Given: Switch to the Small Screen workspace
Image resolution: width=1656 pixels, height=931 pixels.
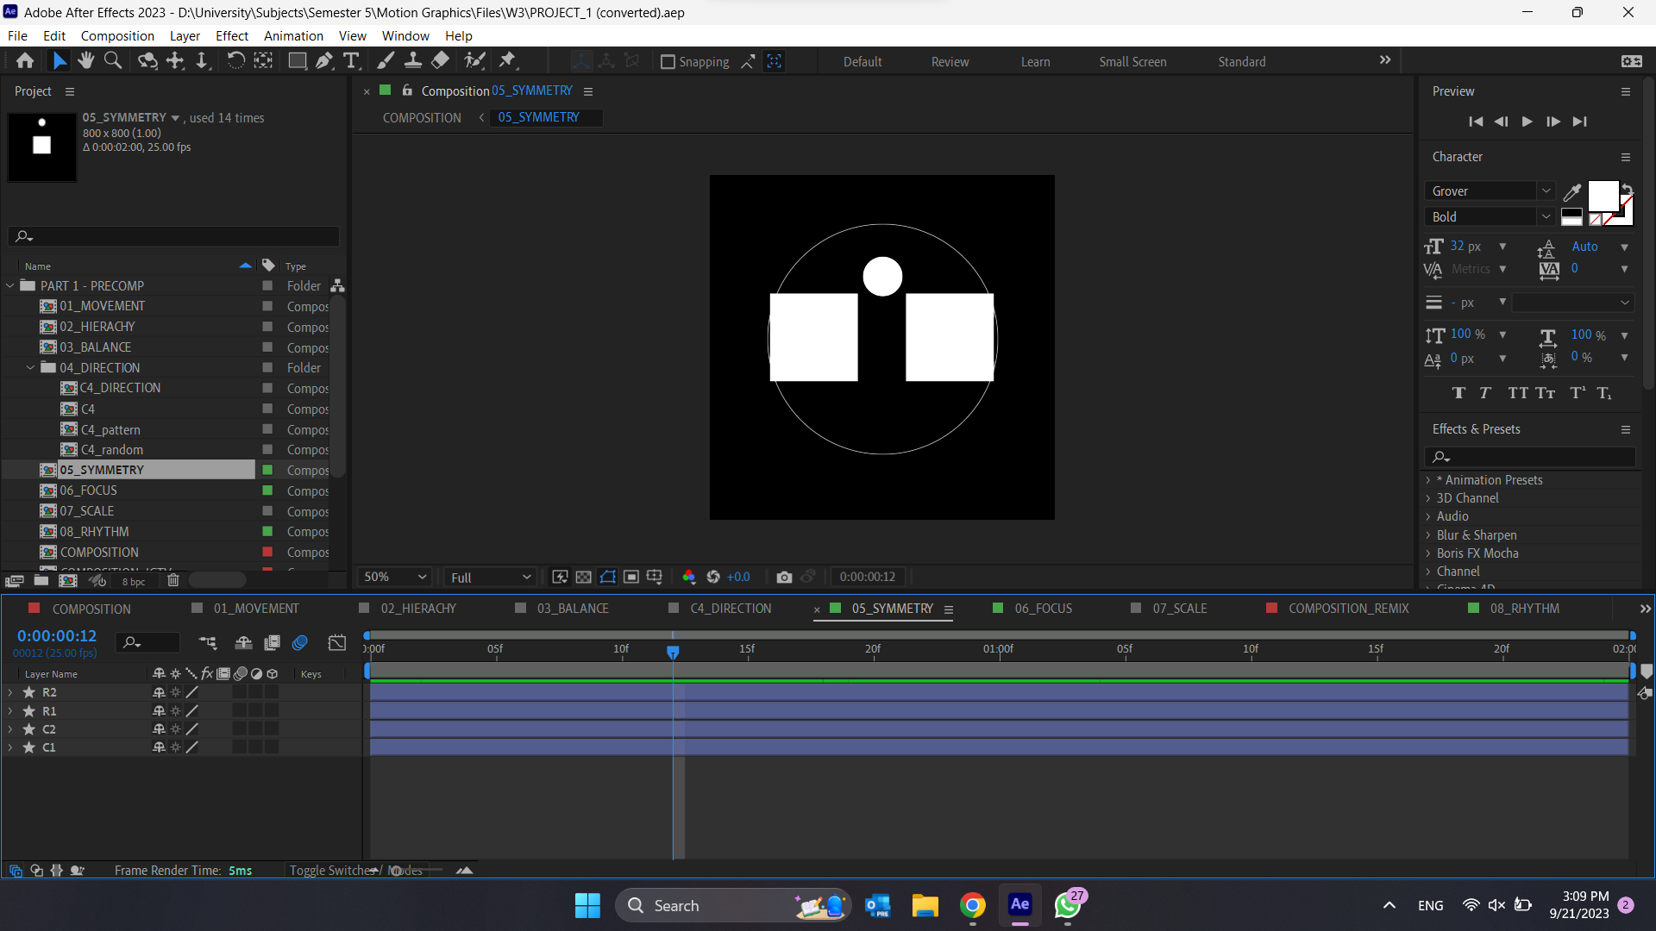Looking at the screenshot, I should click(1132, 62).
